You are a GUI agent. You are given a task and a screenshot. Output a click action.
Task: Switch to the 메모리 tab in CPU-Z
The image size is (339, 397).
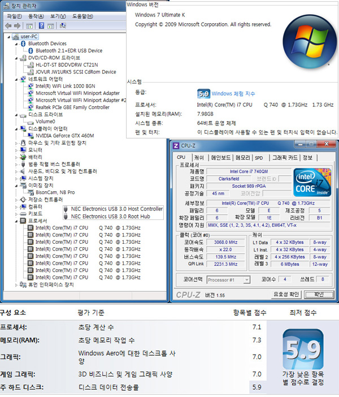[242, 158]
